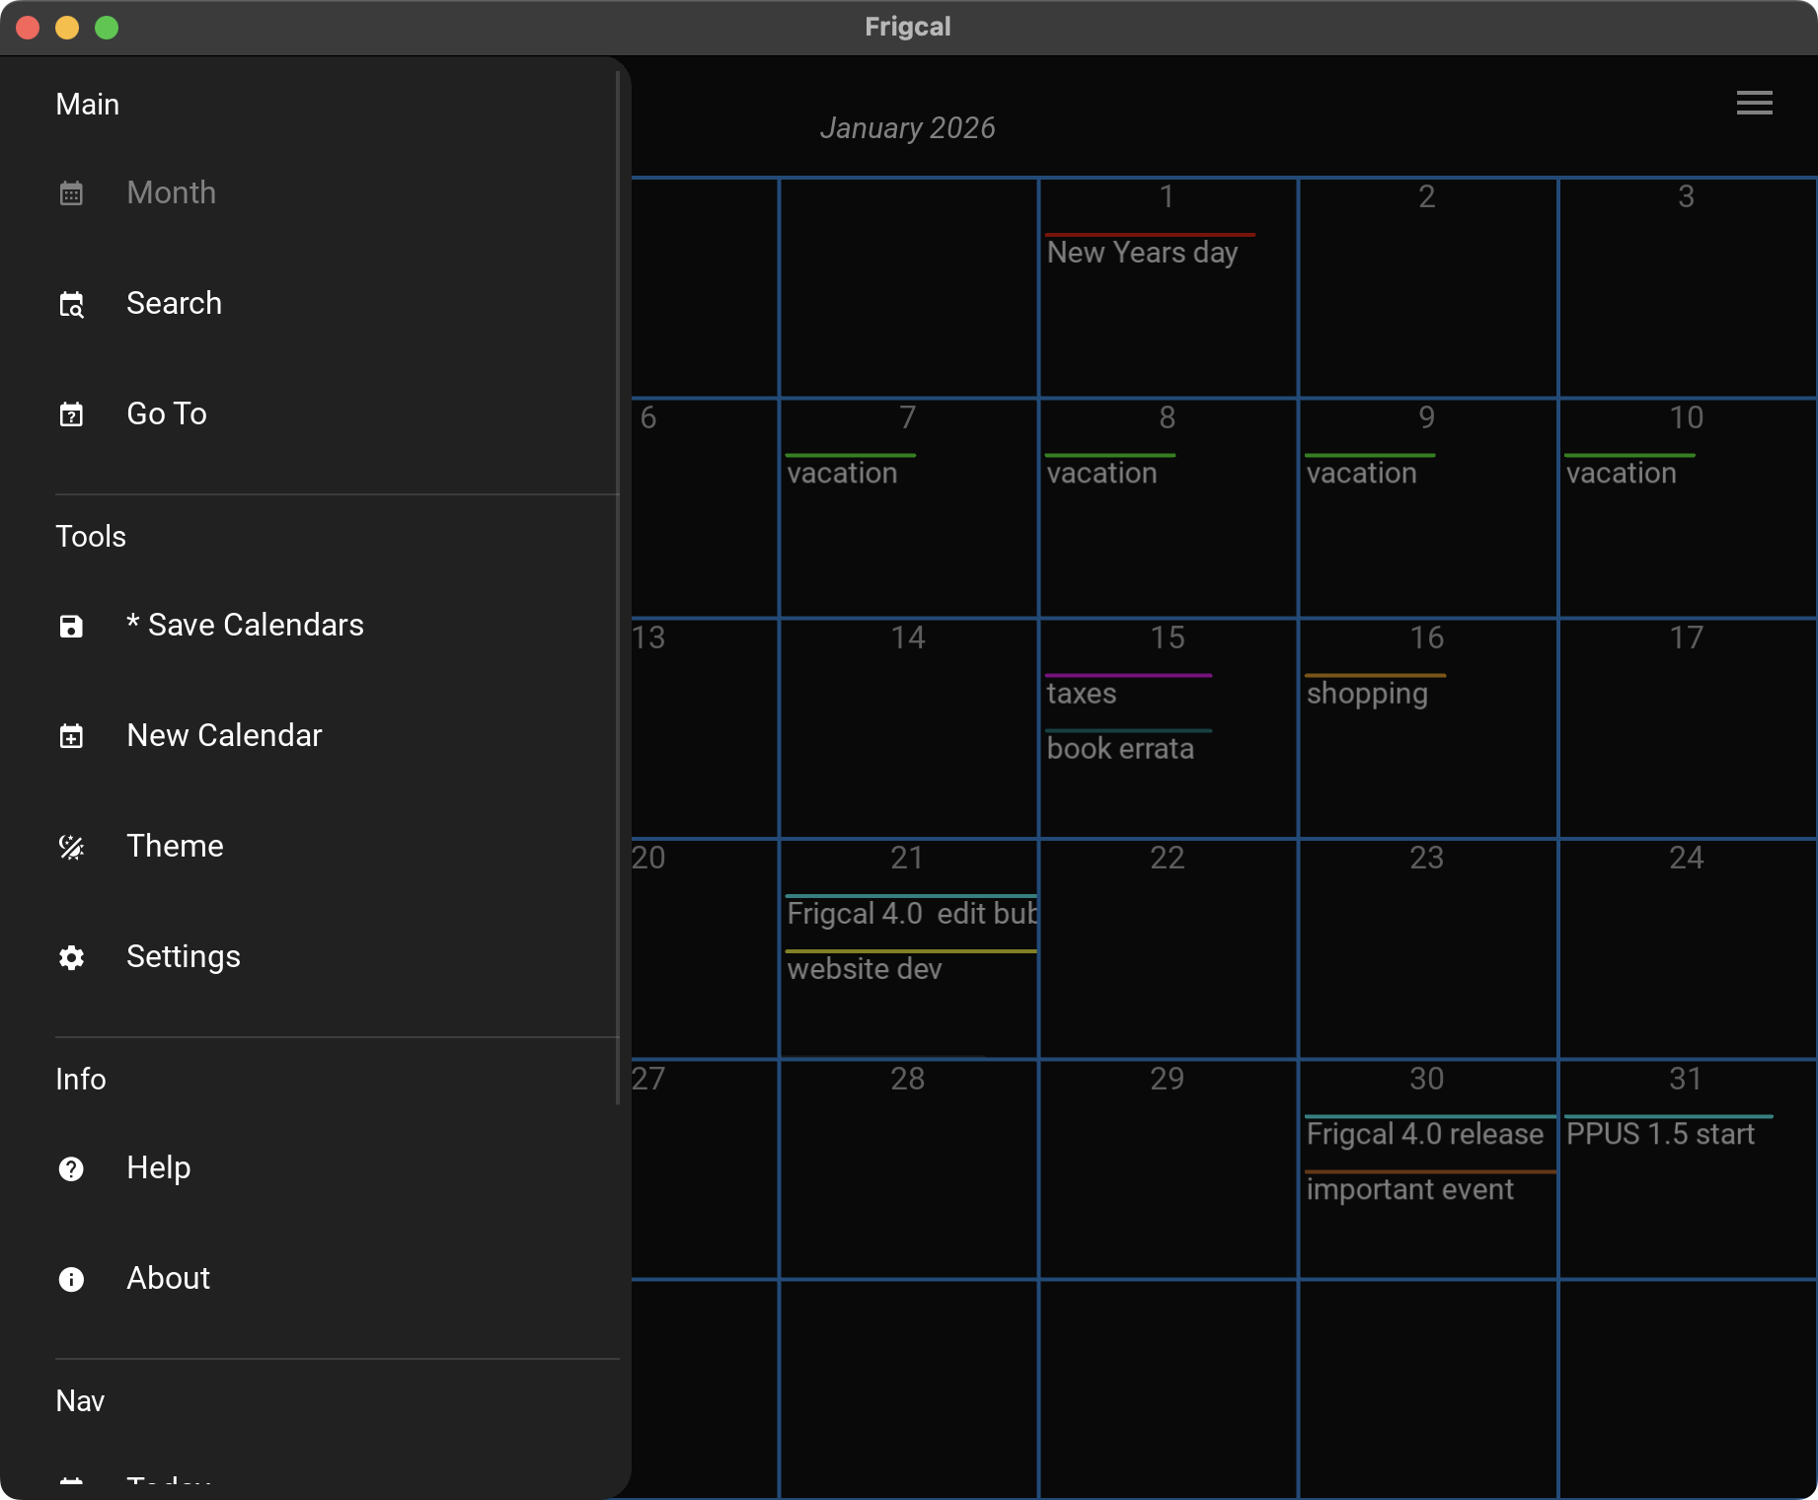Open Settings via the gear icon

click(x=71, y=957)
